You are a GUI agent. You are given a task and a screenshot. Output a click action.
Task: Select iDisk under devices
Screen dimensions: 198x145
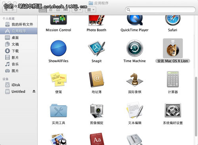19,85
